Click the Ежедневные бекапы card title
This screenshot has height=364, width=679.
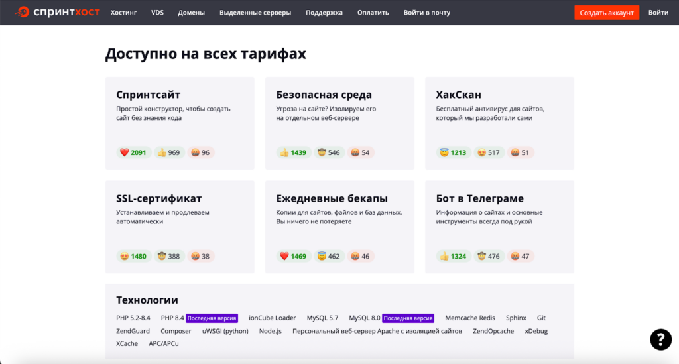[x=332, y=198]
